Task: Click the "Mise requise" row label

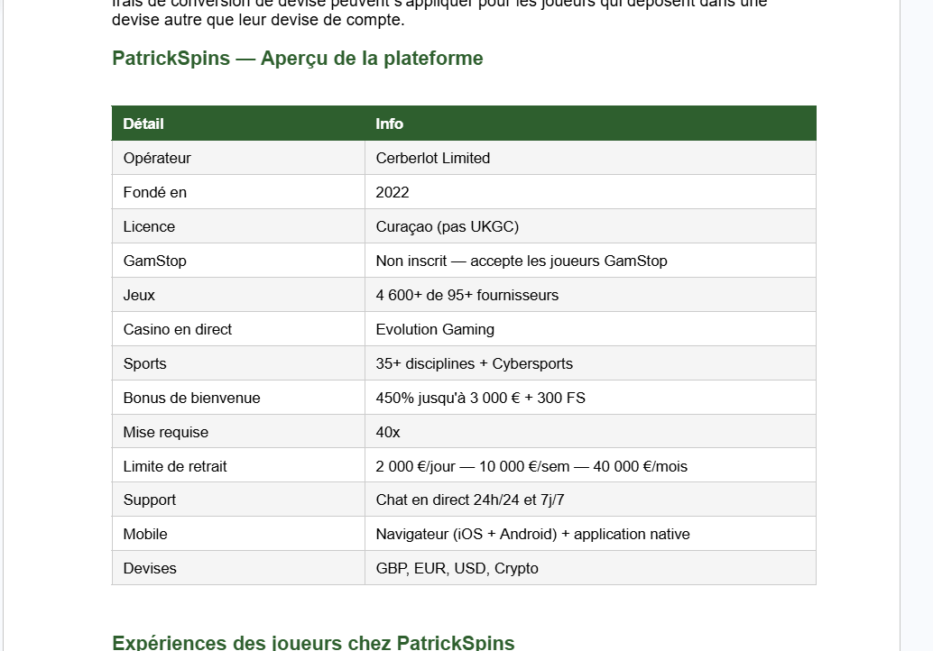Action: (238, 432)
